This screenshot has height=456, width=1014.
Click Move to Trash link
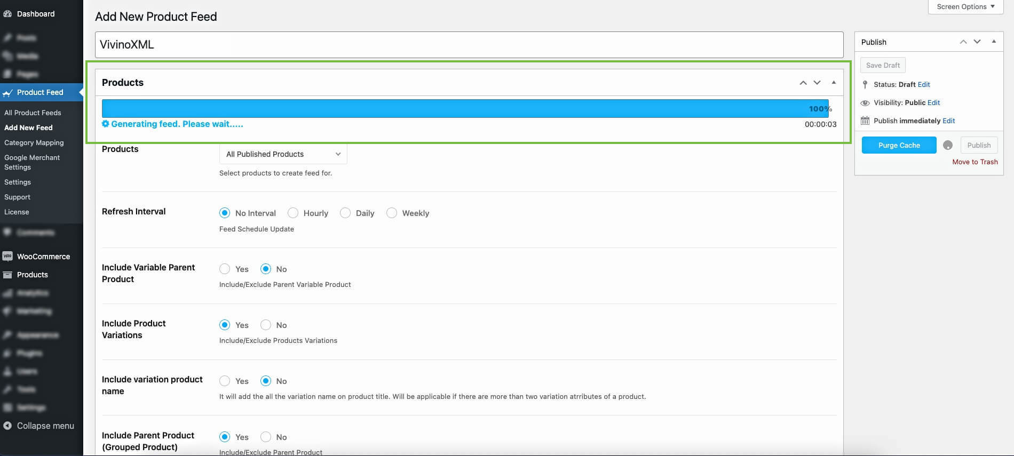975,162
